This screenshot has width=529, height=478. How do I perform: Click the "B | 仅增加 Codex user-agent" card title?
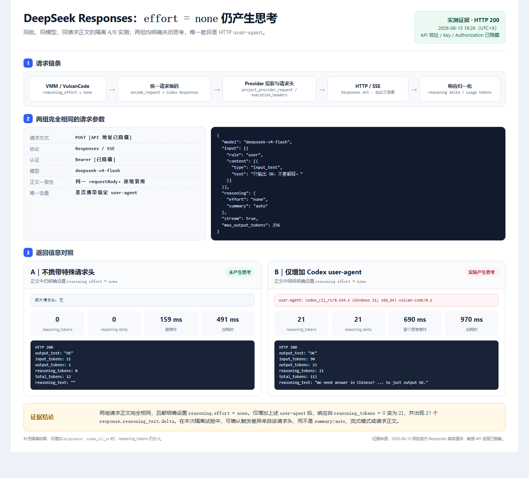point(318,272)
